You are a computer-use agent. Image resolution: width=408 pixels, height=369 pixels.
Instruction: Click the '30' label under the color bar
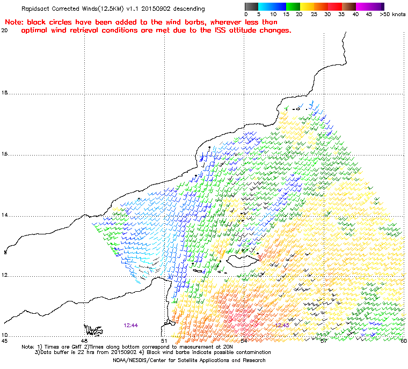(x=327, y=14)
